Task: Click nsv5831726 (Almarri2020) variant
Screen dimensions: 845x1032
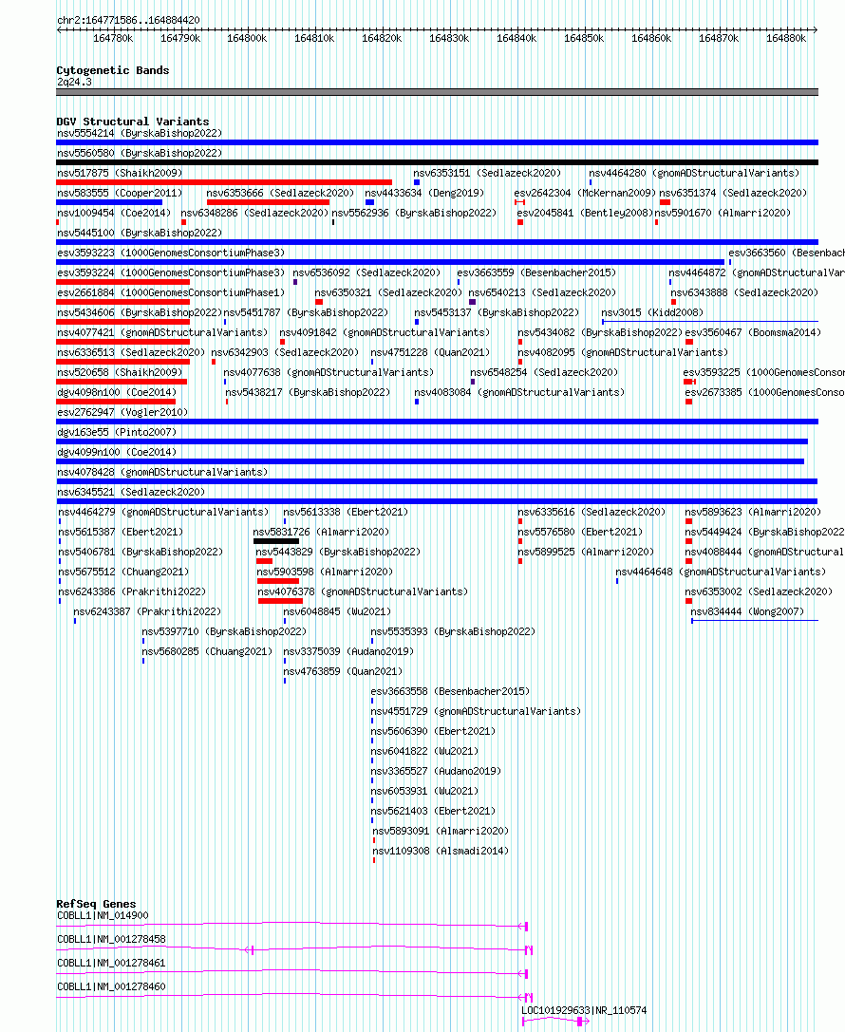Action: 321,532
